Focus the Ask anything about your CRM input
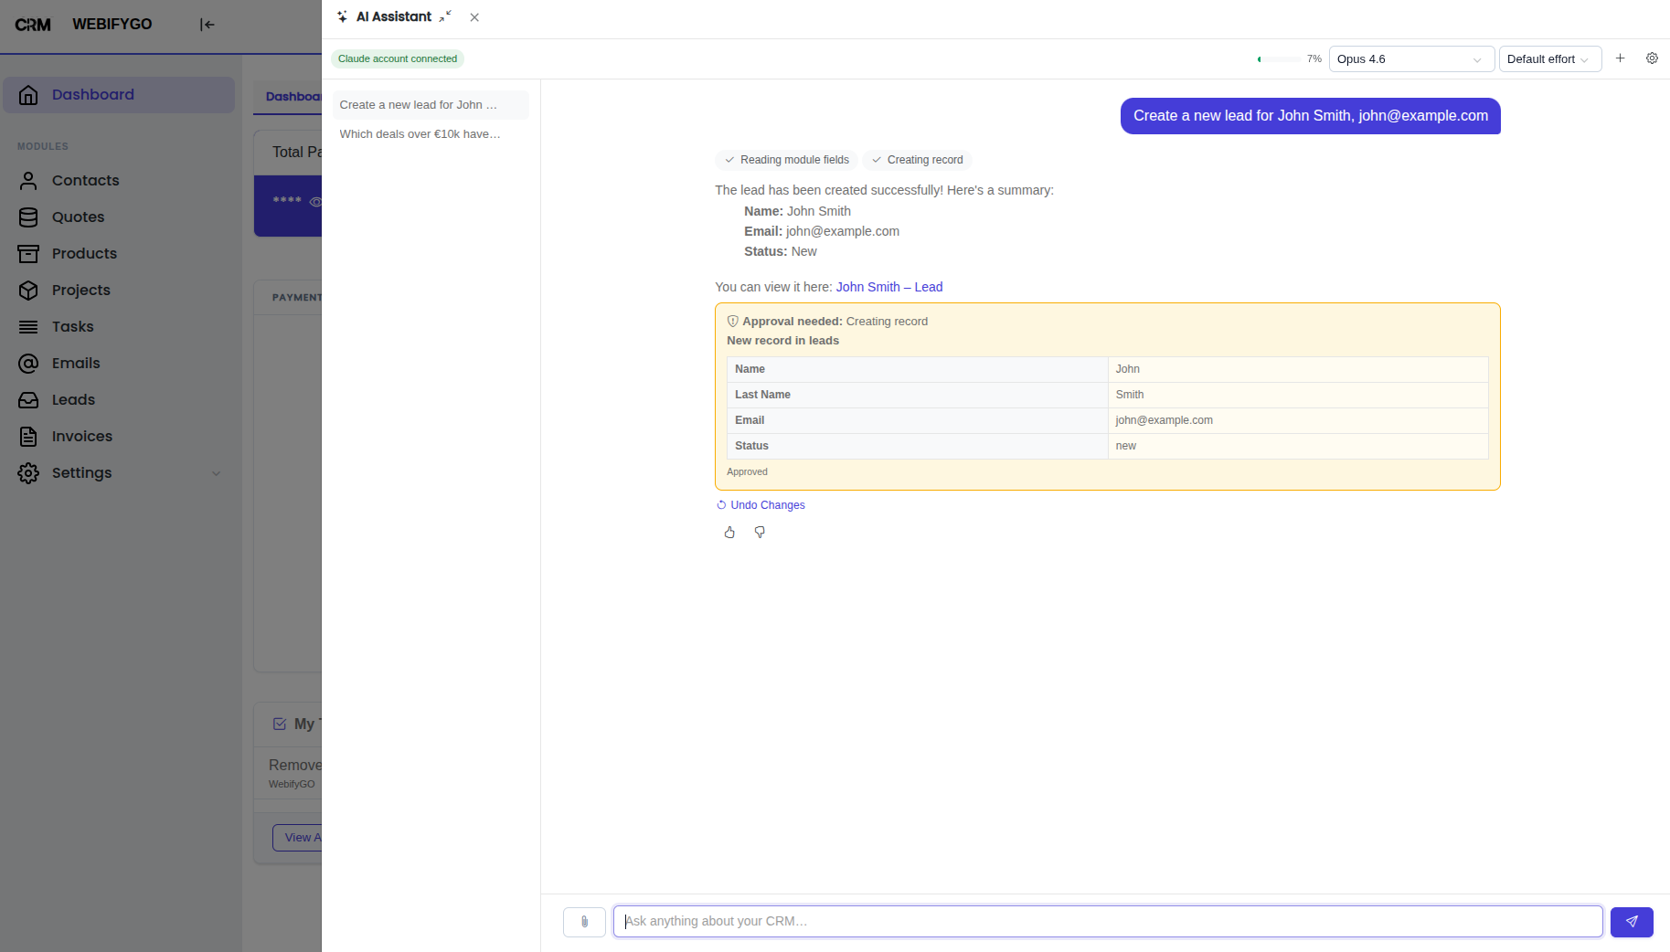1670x952 pixels. tap(1108, 922)
